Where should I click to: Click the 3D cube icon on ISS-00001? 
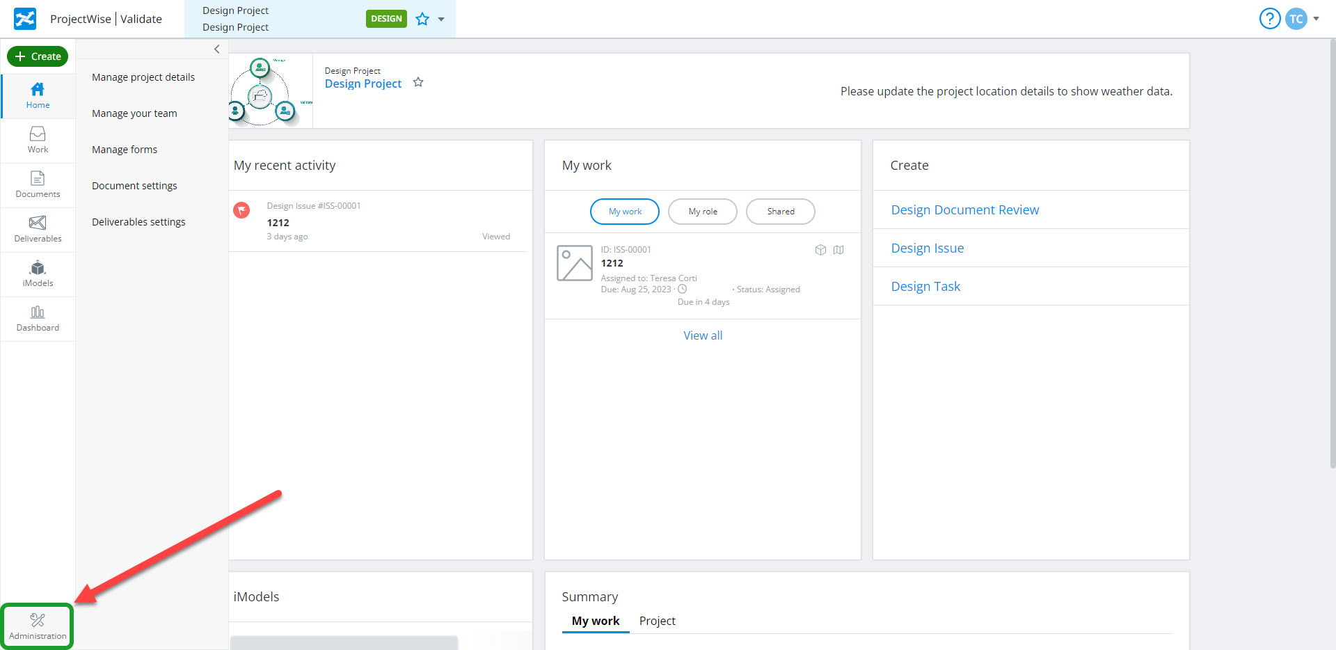click(x=820, y=250)
